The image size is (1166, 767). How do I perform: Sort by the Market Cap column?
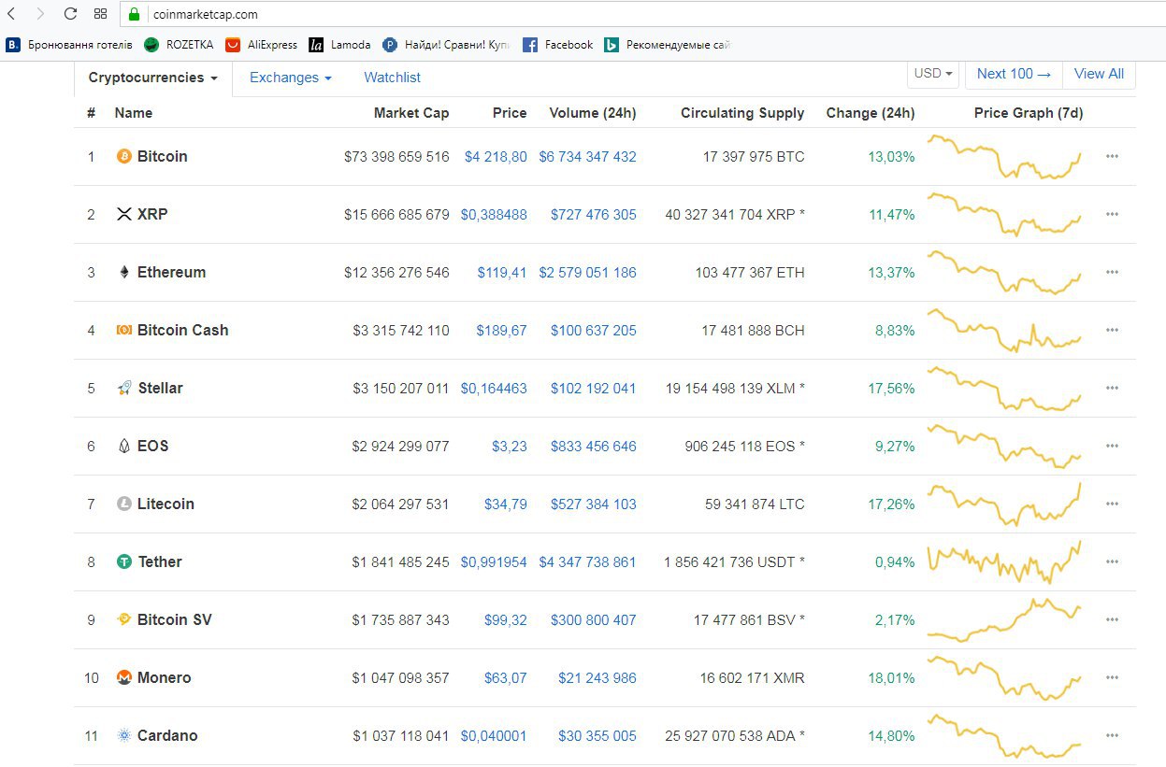(411, 113)
